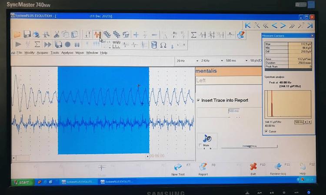The image size is (326, 195).
Task: Click the Report button
Action: [x=203, y=169]
